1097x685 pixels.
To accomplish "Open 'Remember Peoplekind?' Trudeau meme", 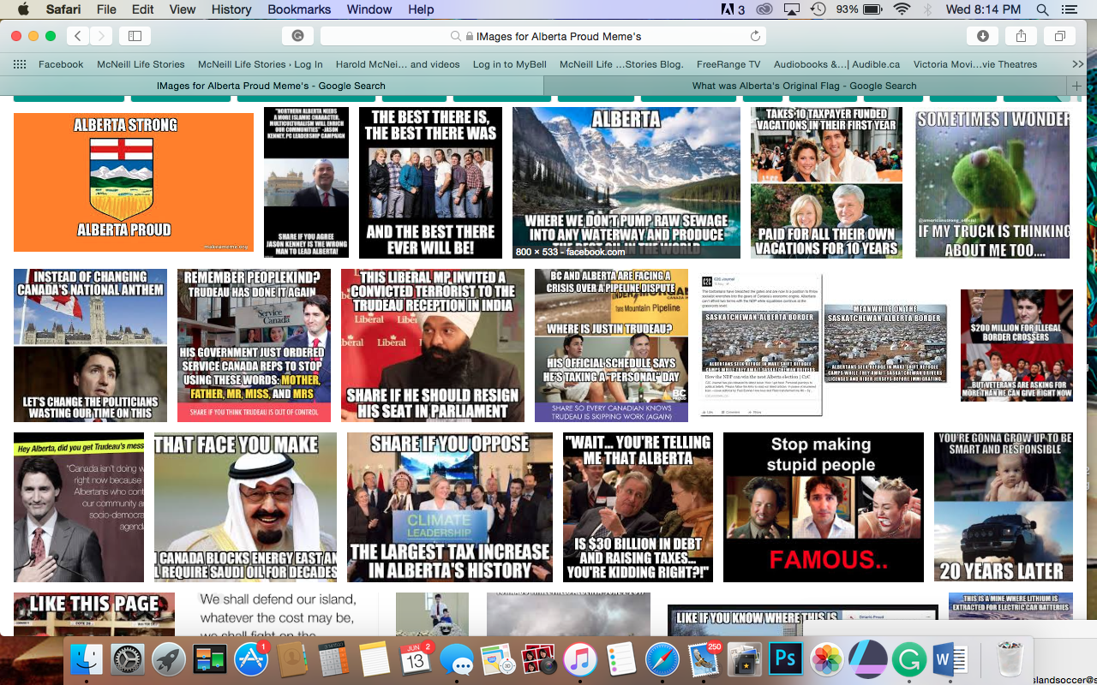I will [x=254, y=345].
